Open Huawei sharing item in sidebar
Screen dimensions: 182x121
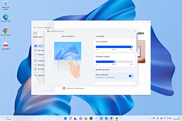coord(39,54)
